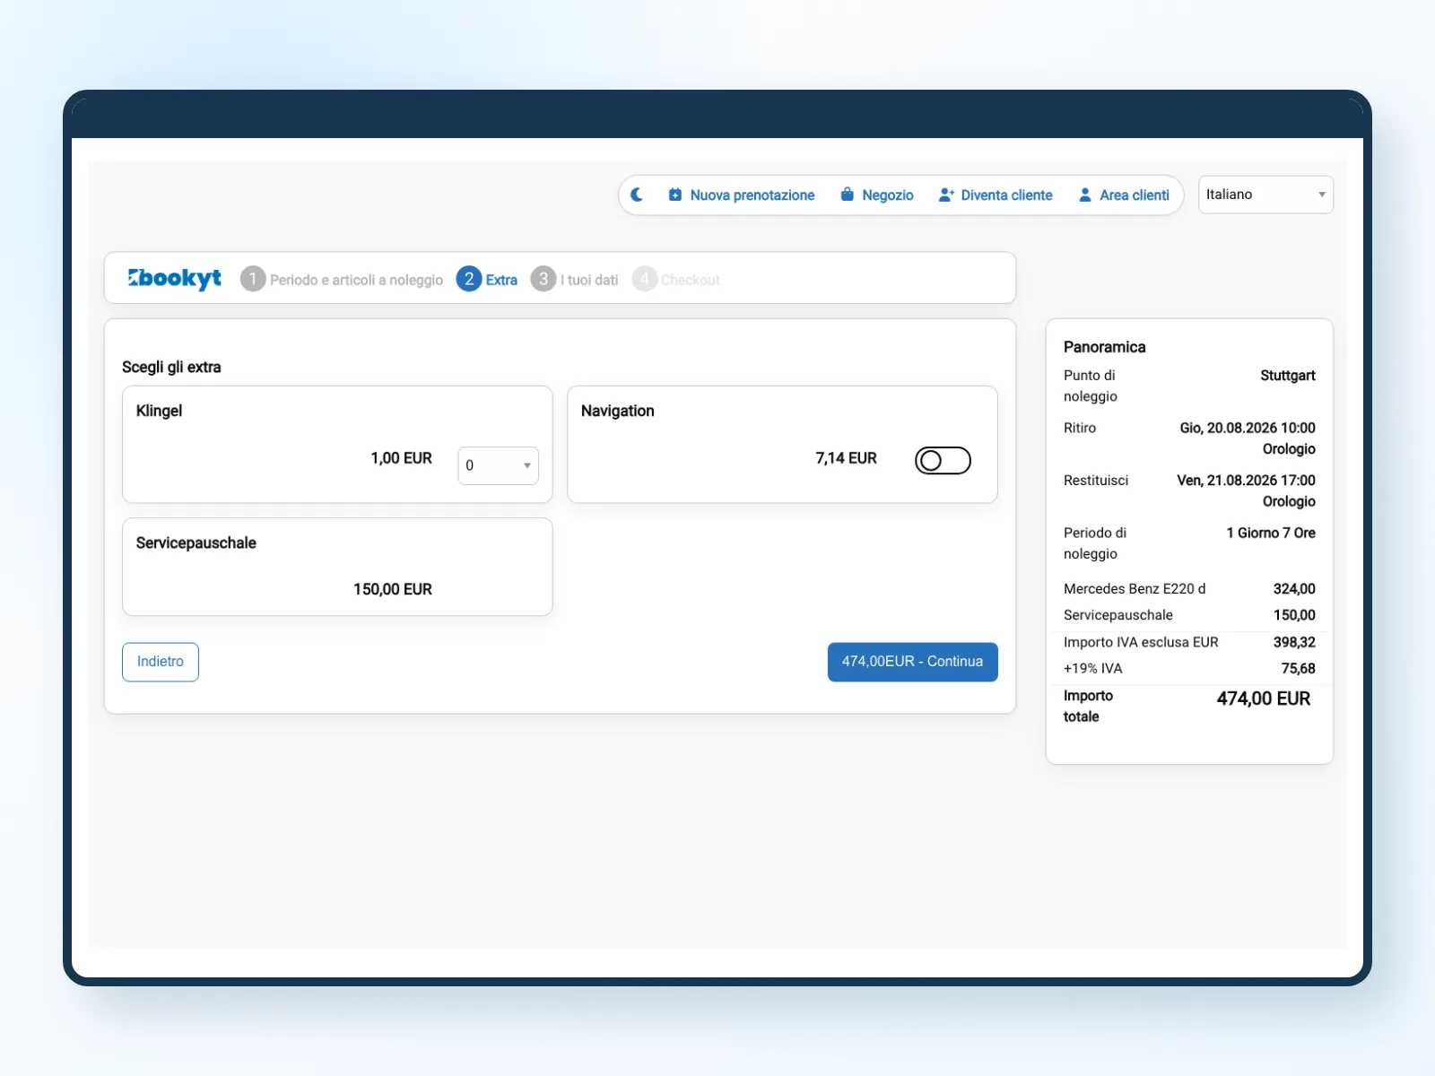The height and width of the screenshot is (1076, 1435).
Task: Click the Scegli gli extra heading
Action: [171, 367]
